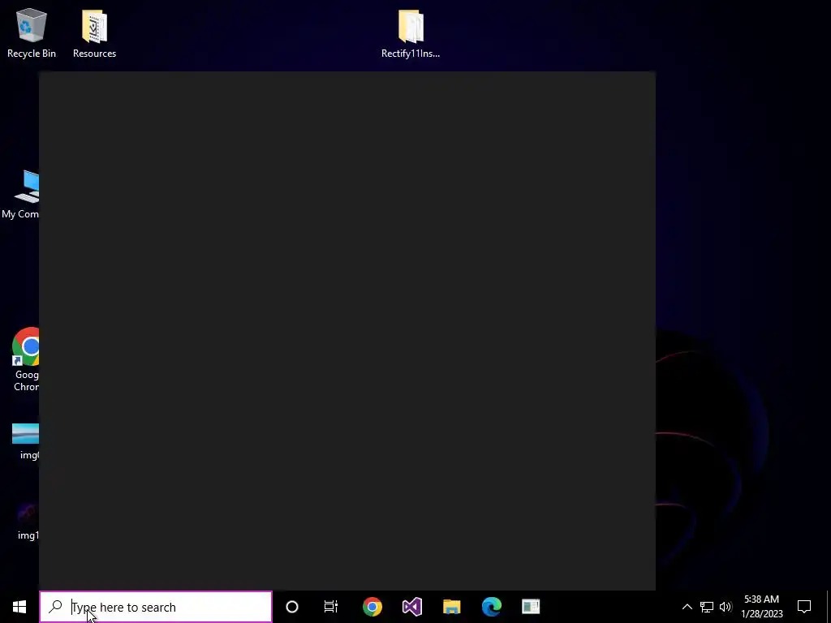Select the Google Chrome desktop shortcut
The image size is (831, 623).
25,359
